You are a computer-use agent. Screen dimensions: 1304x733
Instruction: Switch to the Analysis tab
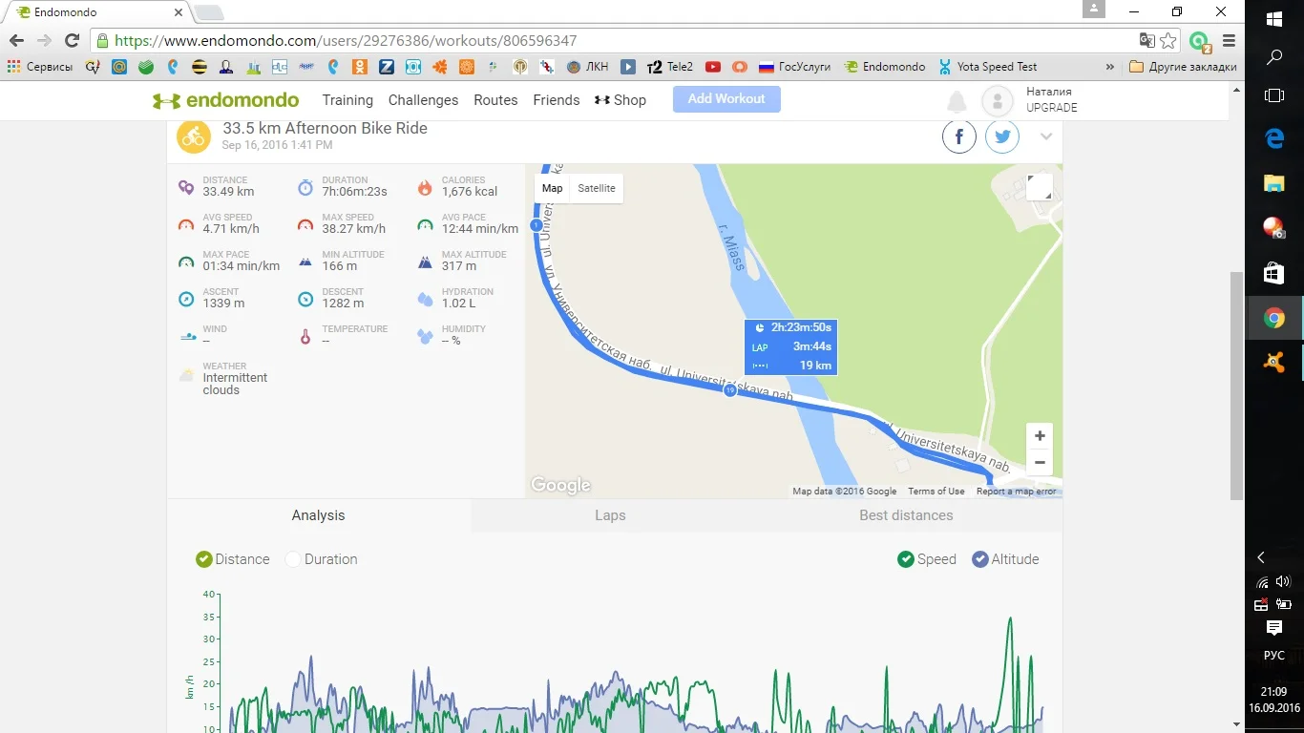tap(319, 515)
